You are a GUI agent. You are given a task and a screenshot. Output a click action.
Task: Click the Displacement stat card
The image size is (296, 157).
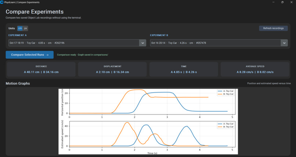pos(112,69)
